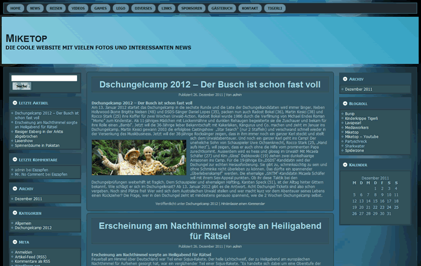The height and width of the screenshot is (266, 421).
Task: Open the Bunip blogroll link
Action: [x=349, y=114]
